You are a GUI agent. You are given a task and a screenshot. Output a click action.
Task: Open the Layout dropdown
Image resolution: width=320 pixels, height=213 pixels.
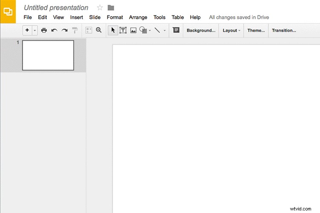tap(231, 31)
